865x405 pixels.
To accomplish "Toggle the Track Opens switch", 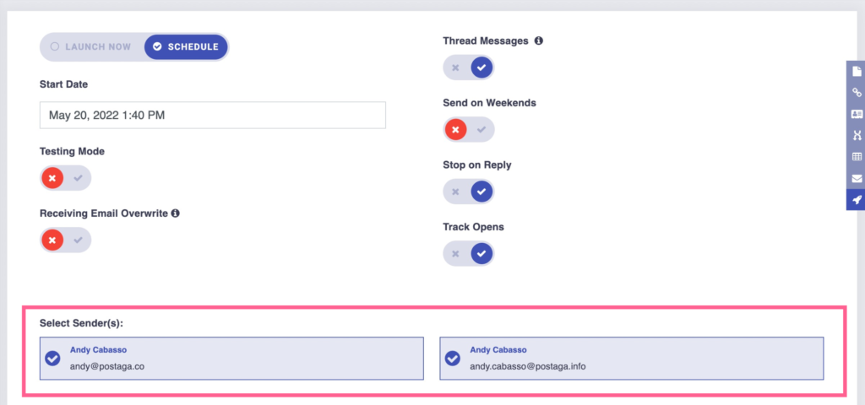I will (x=468, y=253).
